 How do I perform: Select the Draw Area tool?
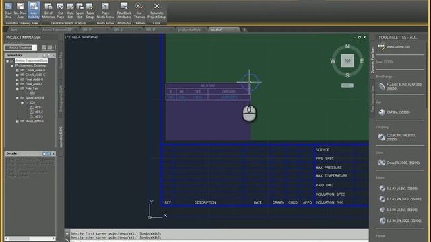click(9, 11)
